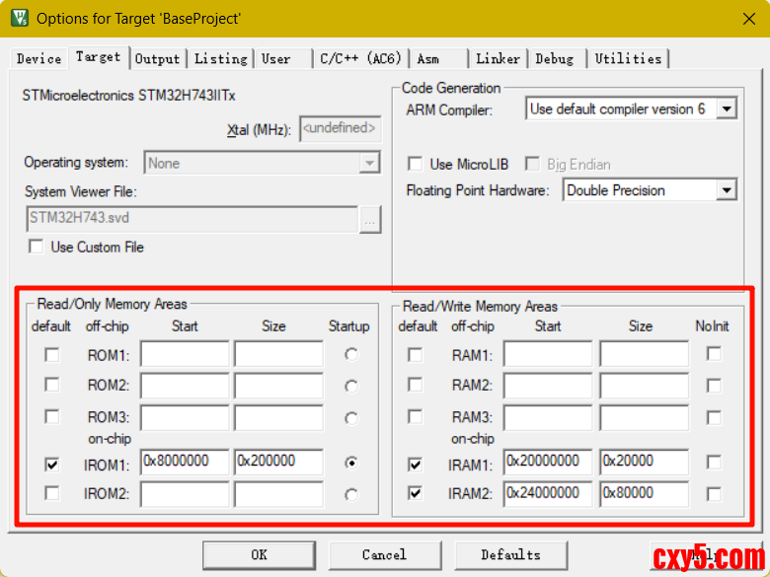Confirm settings with OK button

259,555
